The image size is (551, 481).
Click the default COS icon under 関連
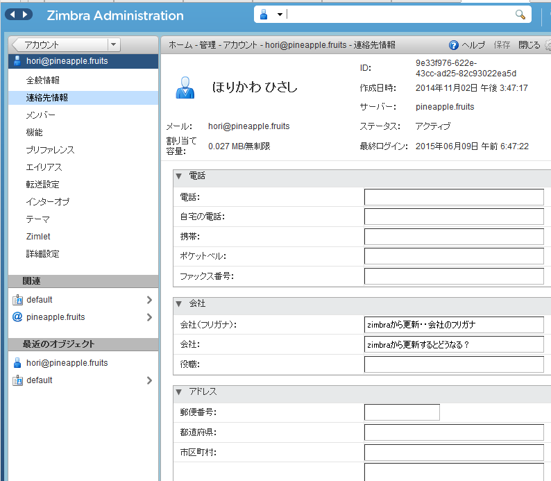(x=17, y=300)
